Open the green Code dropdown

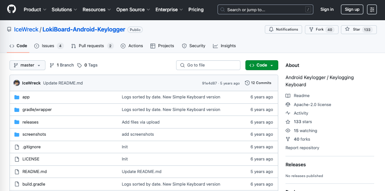262,65
